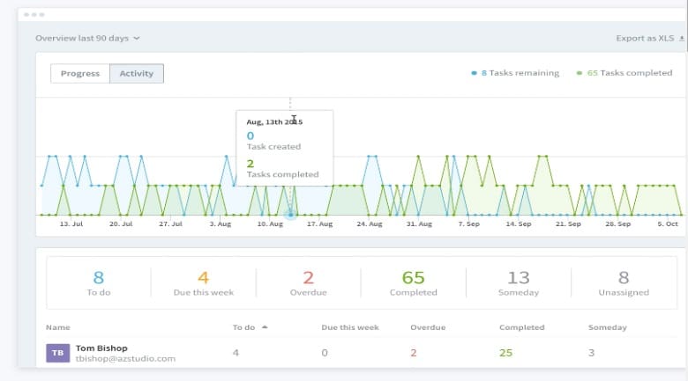688x381 pixels.
Task: Sort table by Name column header
Action: pyautogui.click(x=58, y=327)
